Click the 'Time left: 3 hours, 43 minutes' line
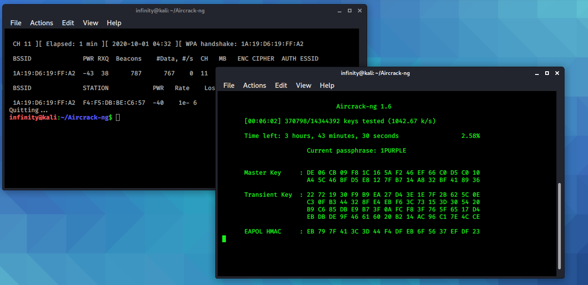588x285 pixels. (322, 136)
